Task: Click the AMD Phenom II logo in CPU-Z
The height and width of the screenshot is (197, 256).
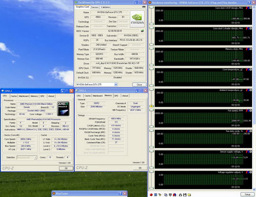Action: [63, 109]
